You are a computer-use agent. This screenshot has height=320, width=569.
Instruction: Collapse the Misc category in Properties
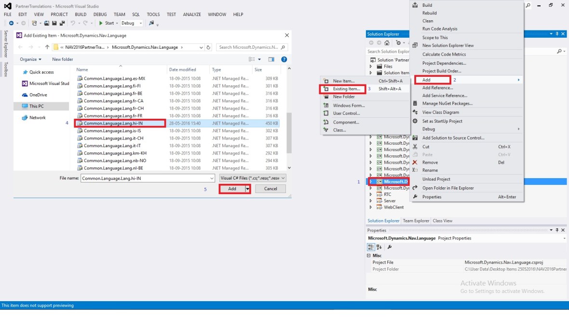[369, 255]
